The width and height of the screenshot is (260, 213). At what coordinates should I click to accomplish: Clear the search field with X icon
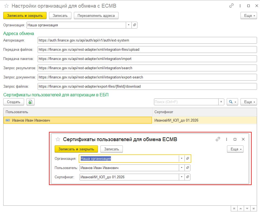point(221,102)
